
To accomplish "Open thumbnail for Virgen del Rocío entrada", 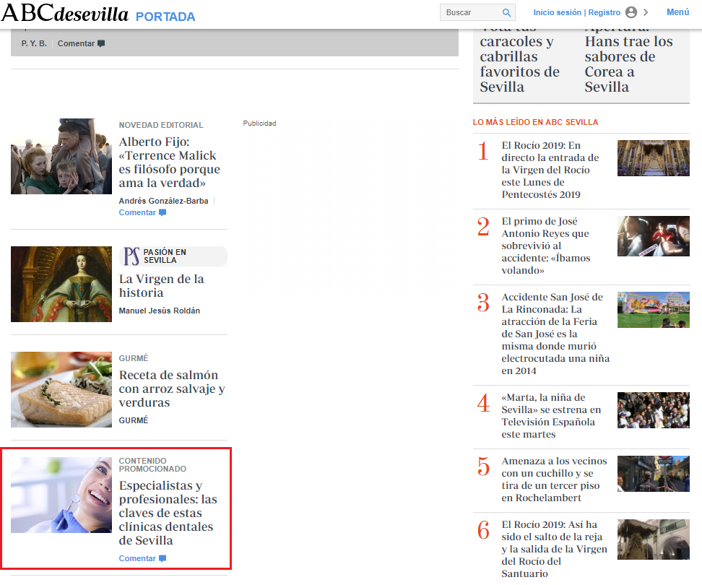I will pyautogui.click(x=653, y=158).
